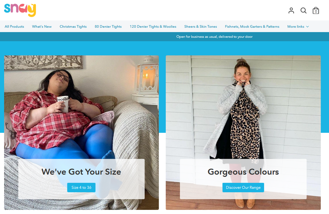329x214 pixels.
Task: Expand the More links dropdown
Action: point(298,26)
